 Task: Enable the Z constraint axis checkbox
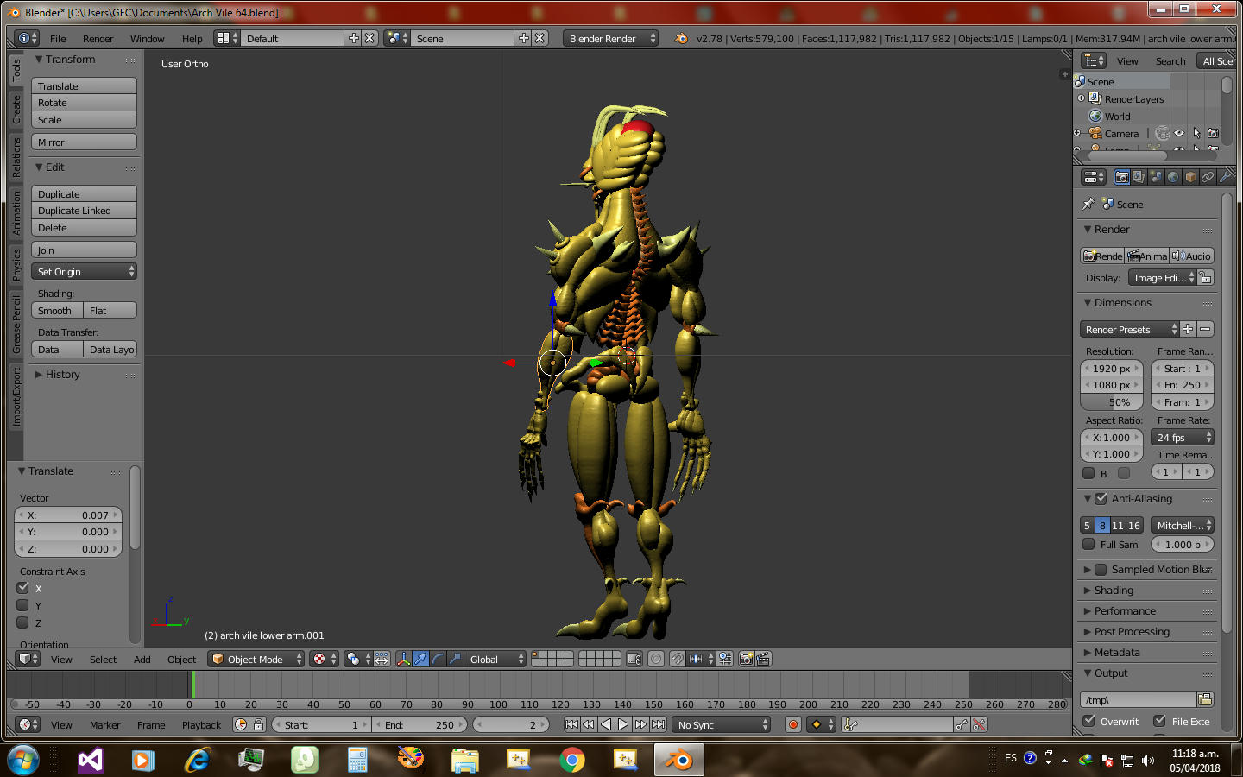[23, 622]
